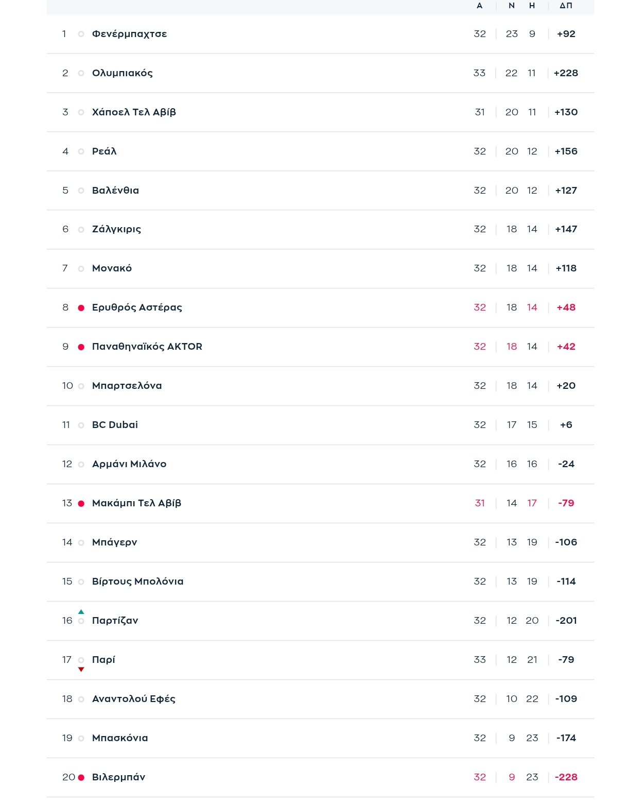Click red live dot beside Ερυθρός Αστέρας
628x803 pixels.
tap(81, 308)
